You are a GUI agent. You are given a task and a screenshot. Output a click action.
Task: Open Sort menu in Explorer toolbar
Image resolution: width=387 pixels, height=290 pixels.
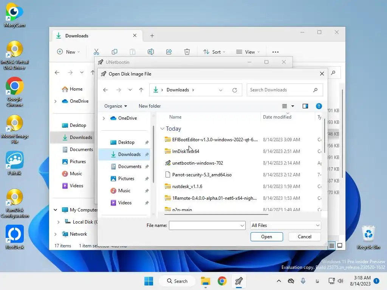tap(214, 52)
